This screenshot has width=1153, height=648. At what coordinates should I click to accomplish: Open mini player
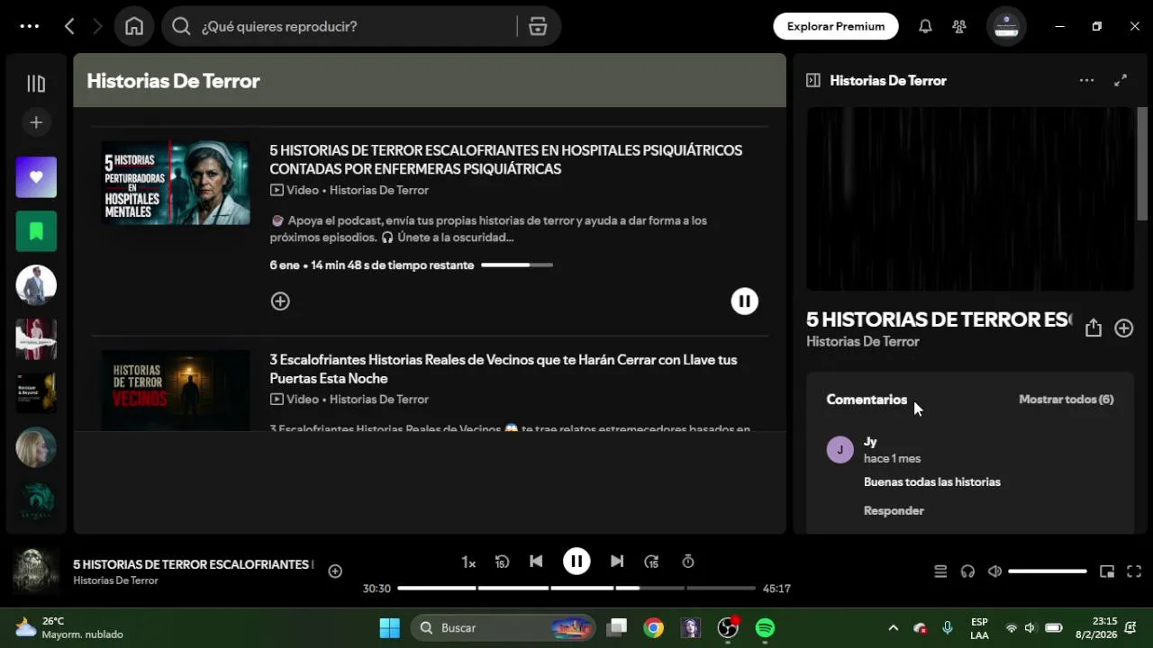coord(1107,571)
